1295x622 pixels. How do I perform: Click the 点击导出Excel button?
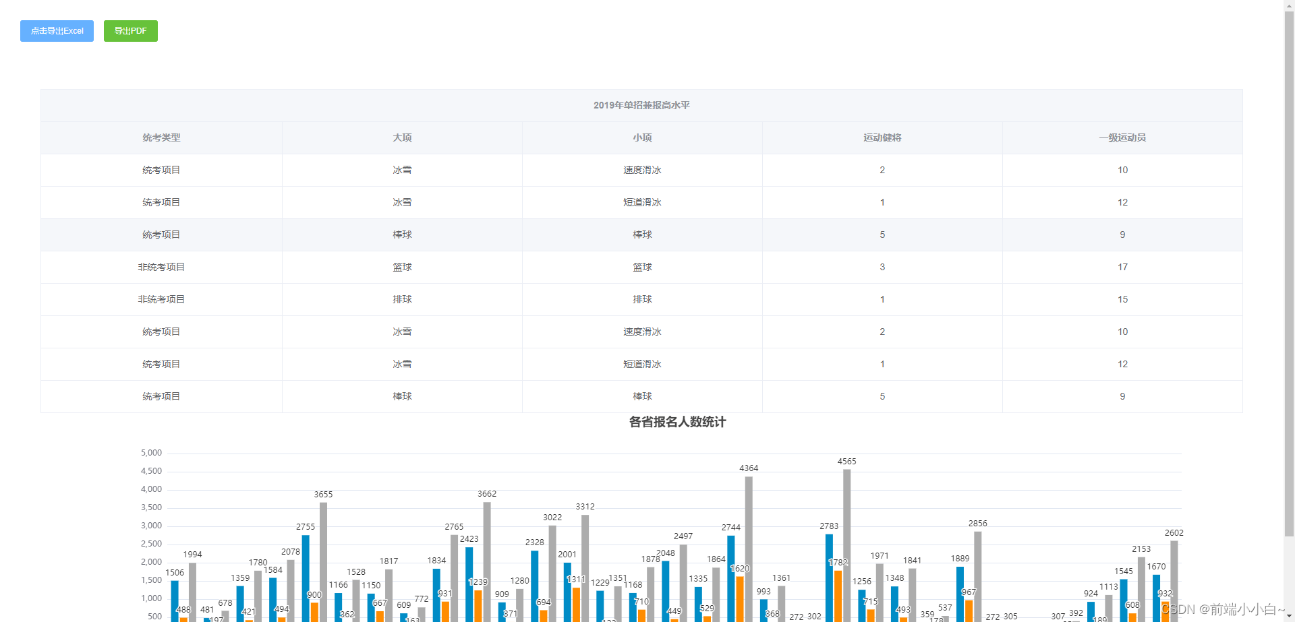tap(57, 31)
